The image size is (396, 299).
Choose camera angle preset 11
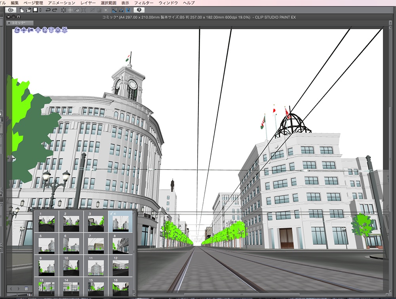(x=96, y=266)
